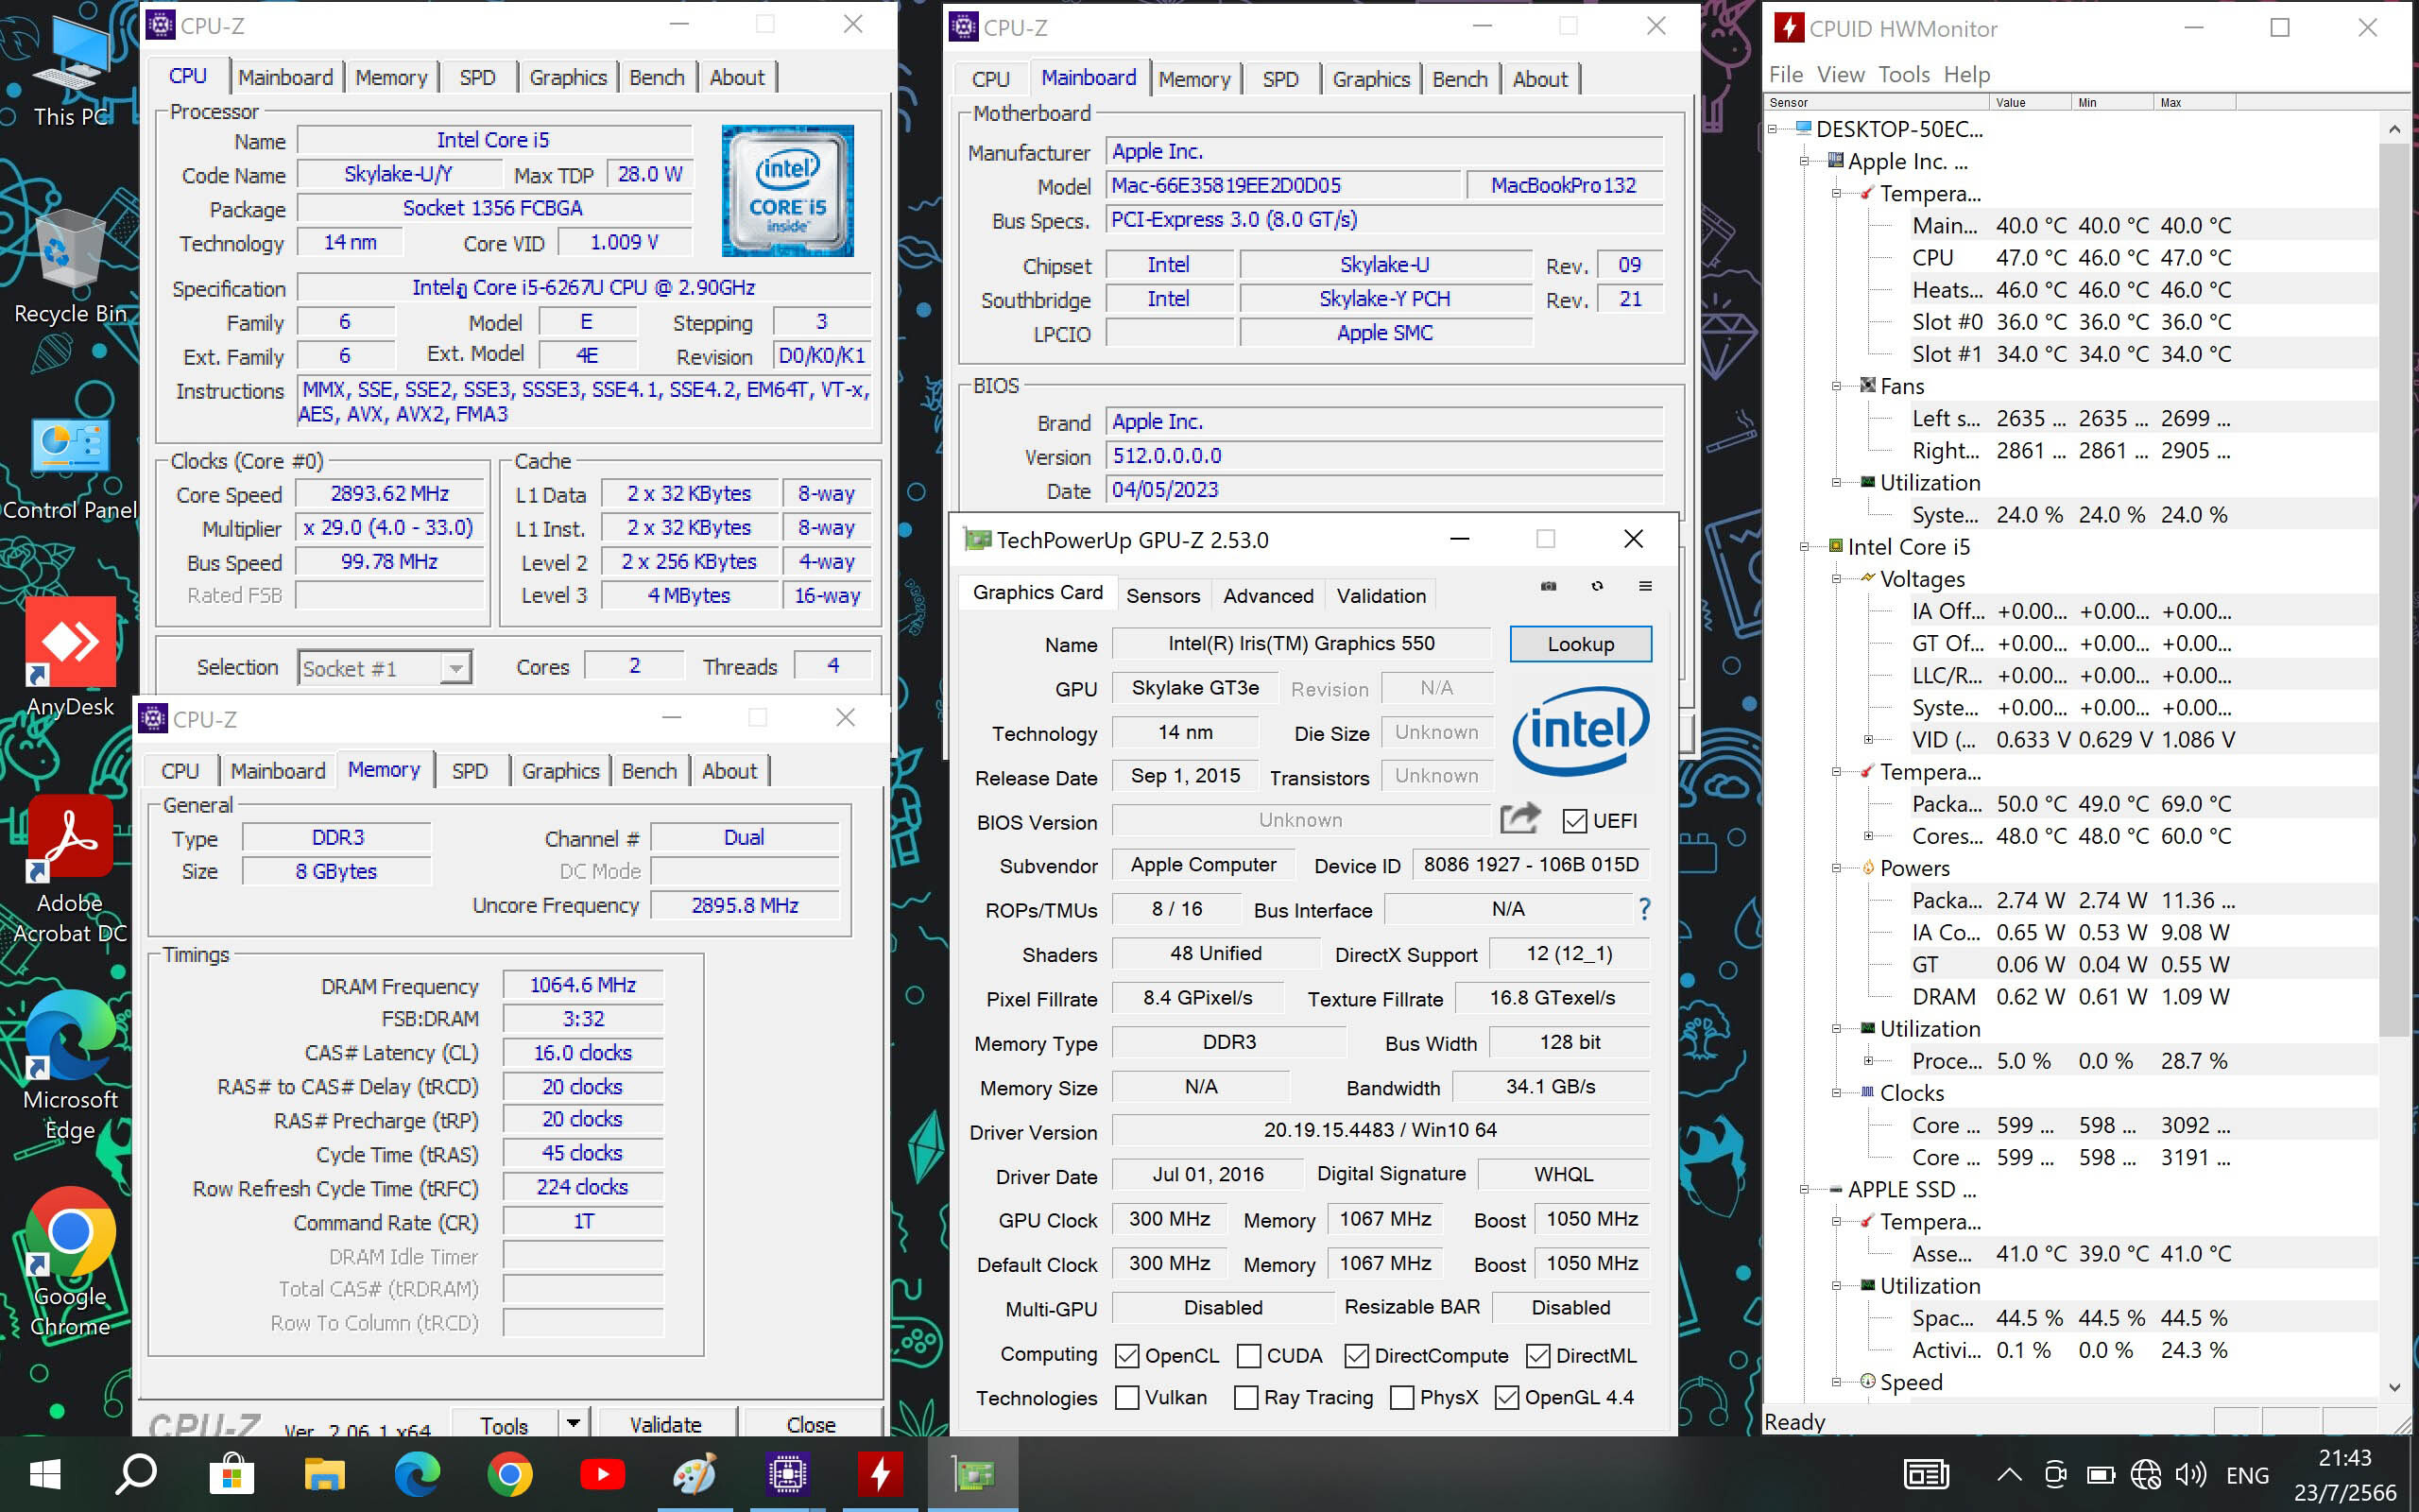
Task: Open taskbar Search magnifier
Action: pyautogui.click(x=136, y=1474)
